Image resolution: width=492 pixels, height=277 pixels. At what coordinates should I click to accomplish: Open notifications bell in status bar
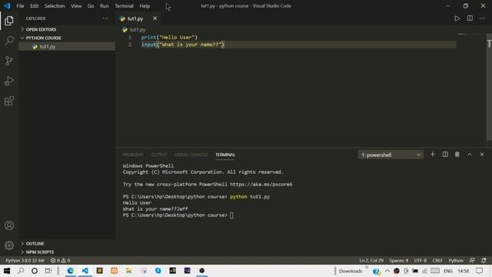[x=484, y=260]
